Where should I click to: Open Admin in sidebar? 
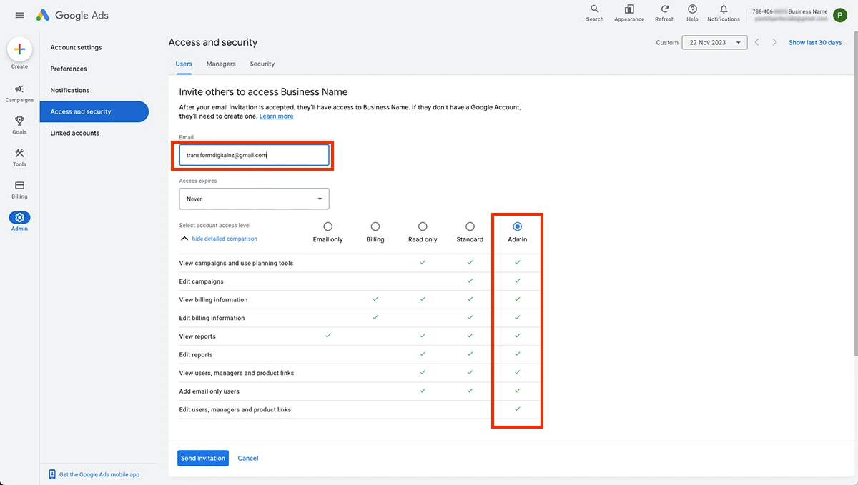pos(19,221)
